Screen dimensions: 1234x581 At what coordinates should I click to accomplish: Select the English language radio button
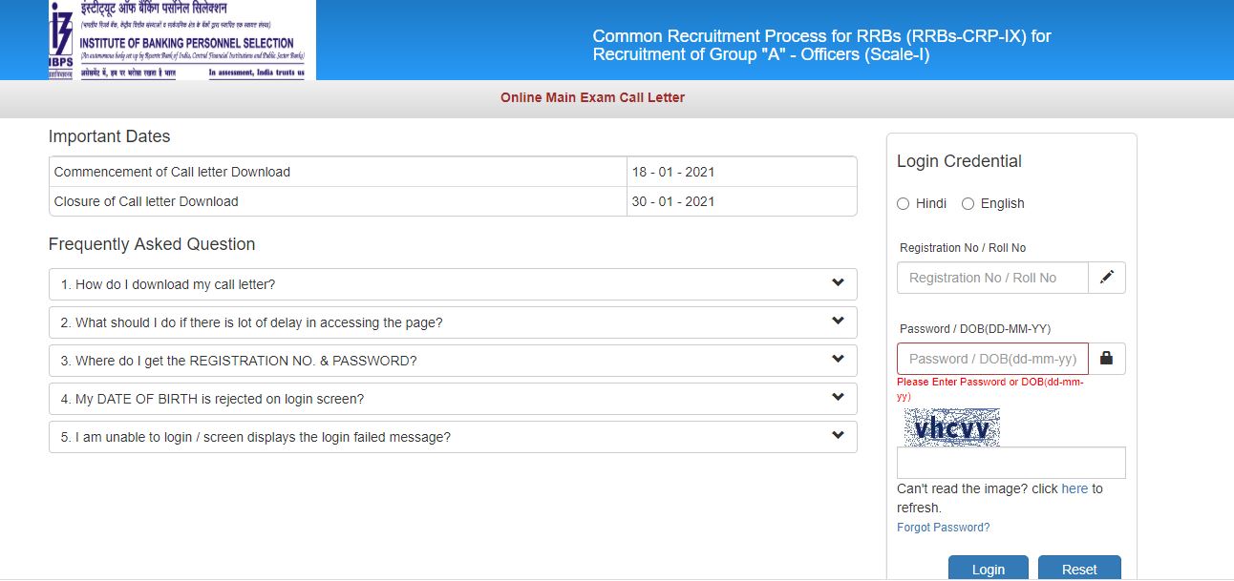point(968,203)
